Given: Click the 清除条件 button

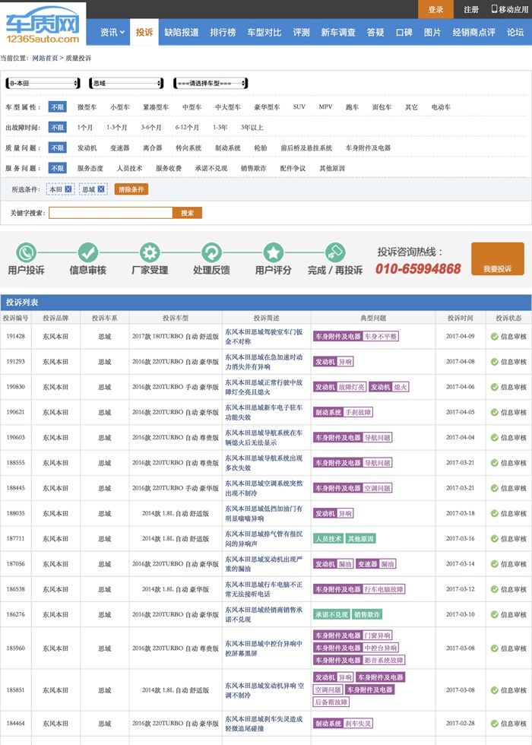Looking at the screenshot, I should tap(131, 189).
